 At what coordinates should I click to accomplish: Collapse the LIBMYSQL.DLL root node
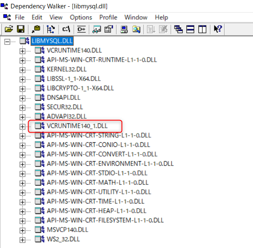pos(7,42)
